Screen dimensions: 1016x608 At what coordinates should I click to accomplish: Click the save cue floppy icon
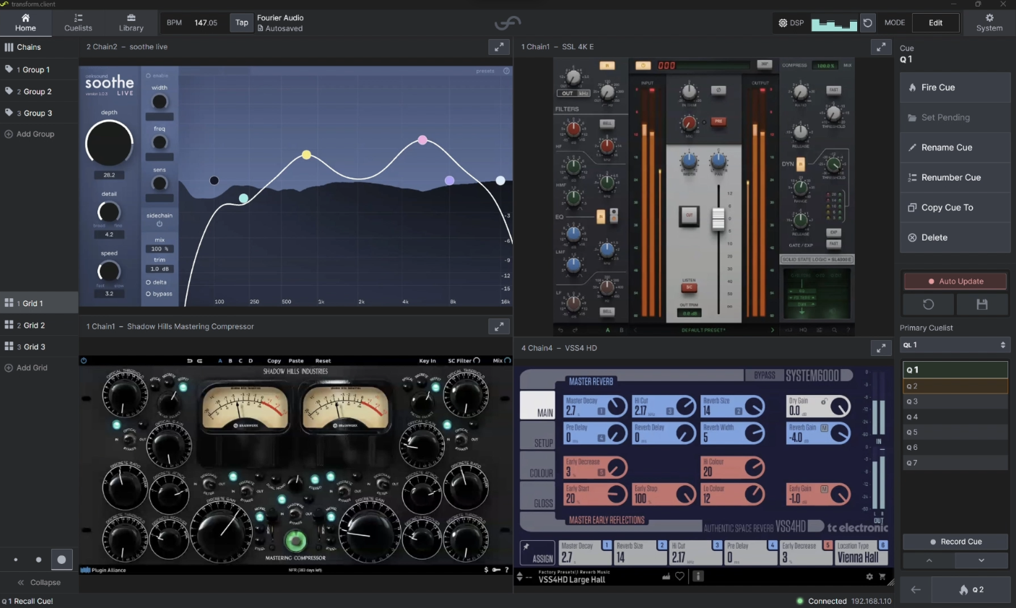point(981,305)
